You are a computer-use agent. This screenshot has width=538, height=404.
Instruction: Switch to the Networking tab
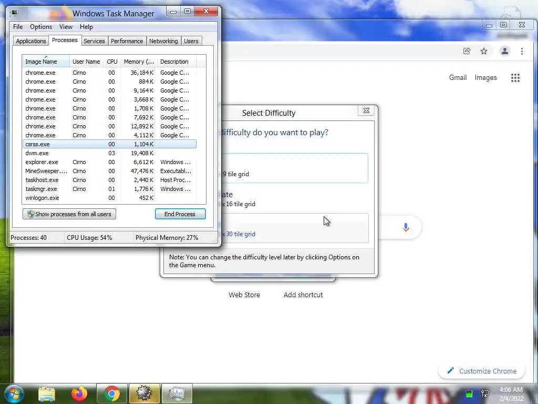[163, 41]
